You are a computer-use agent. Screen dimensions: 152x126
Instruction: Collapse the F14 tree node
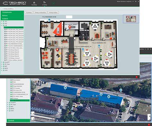point(2,25)
